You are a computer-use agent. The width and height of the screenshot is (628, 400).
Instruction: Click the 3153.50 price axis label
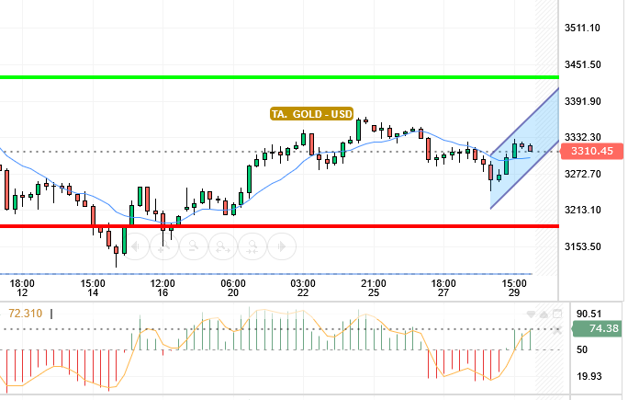coord(583,246)
